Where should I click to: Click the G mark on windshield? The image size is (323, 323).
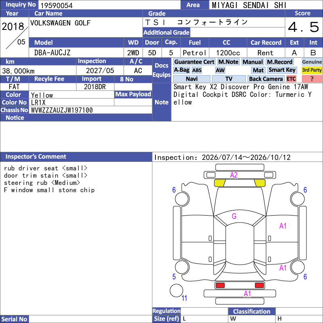(x=234, y=216)
